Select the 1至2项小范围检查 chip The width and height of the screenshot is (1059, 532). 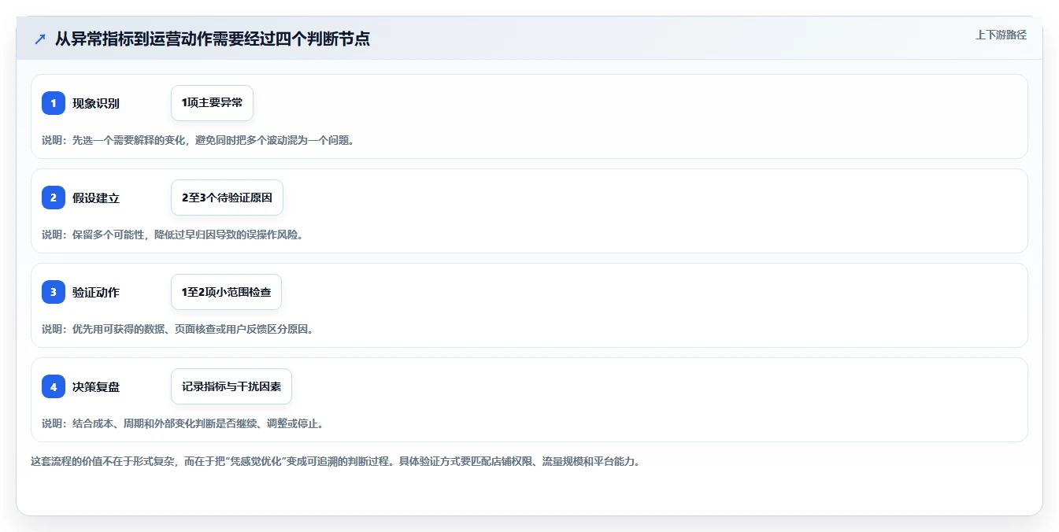coord(226,292)
